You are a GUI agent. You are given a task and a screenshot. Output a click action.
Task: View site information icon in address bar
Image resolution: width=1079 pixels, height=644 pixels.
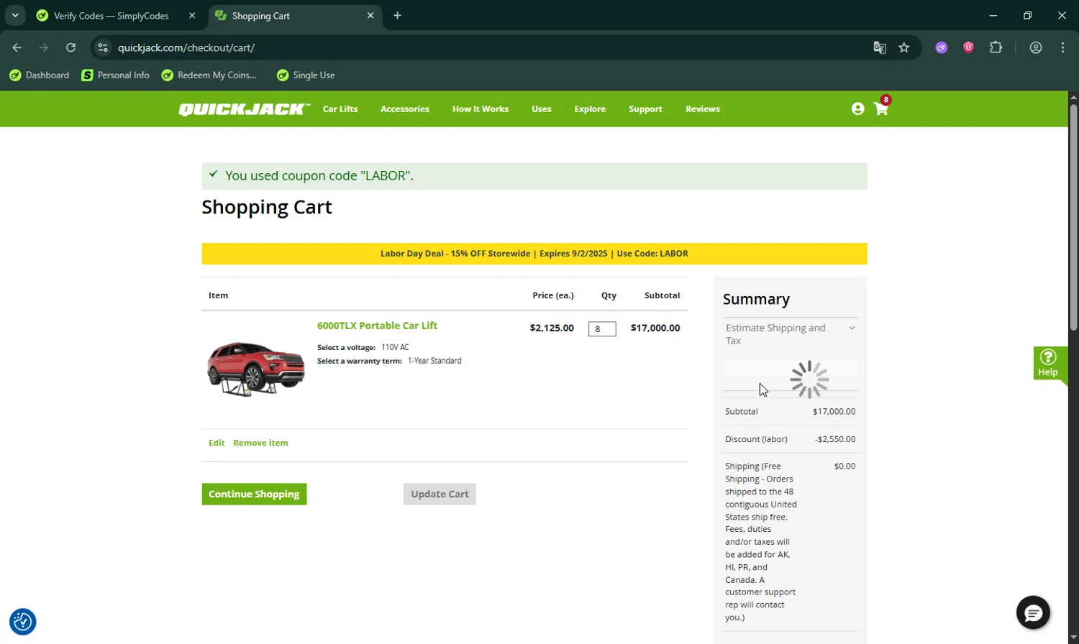click(x=103, y=47)
